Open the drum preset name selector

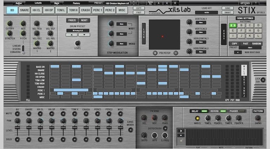click(77, 31)
